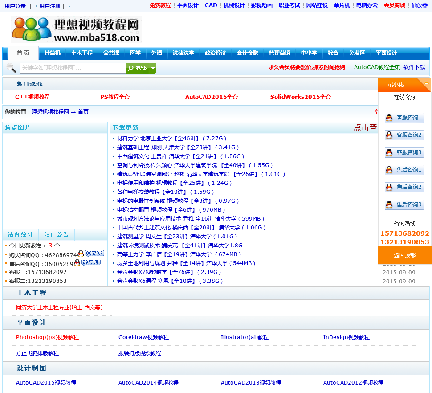
Task: Open the 管理营销 navigation tab
Action: point(279,53)
